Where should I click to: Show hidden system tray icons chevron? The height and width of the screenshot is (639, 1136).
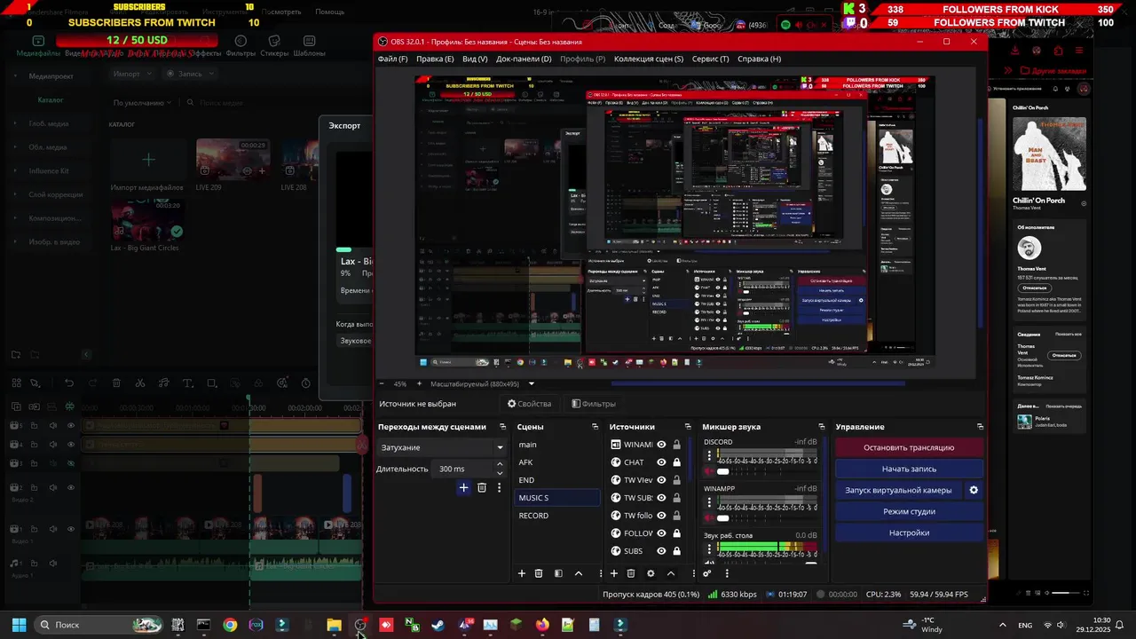pyautogui.click(x=1002, y=625)
